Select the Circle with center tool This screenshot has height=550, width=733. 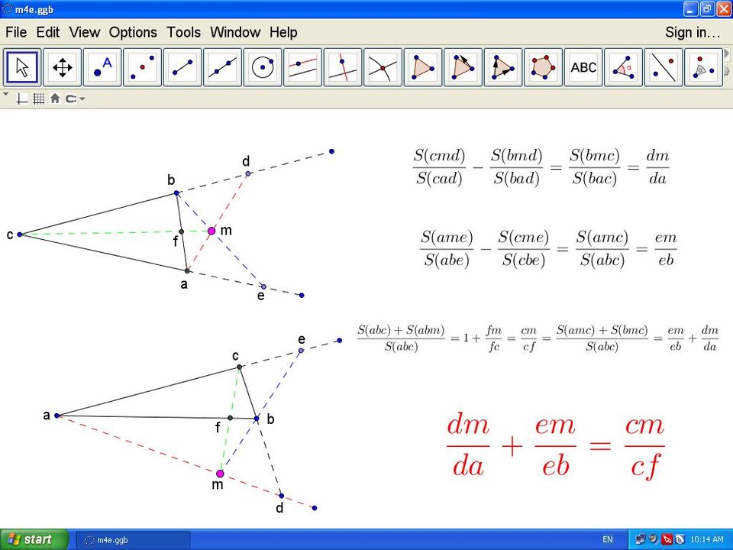263,68
